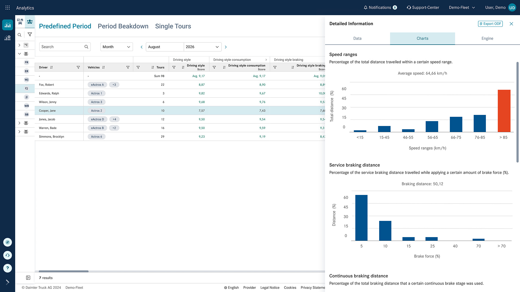
Task: Sort the Tours column
Action: (x=153, y=67)
